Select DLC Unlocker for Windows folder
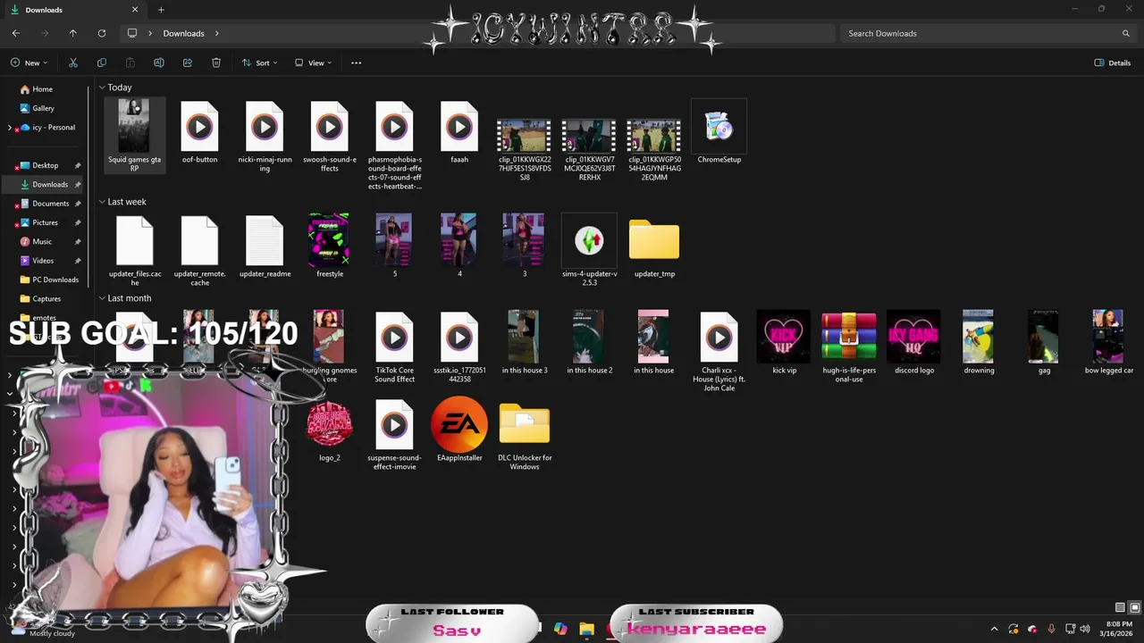 [x=525, y=436]
